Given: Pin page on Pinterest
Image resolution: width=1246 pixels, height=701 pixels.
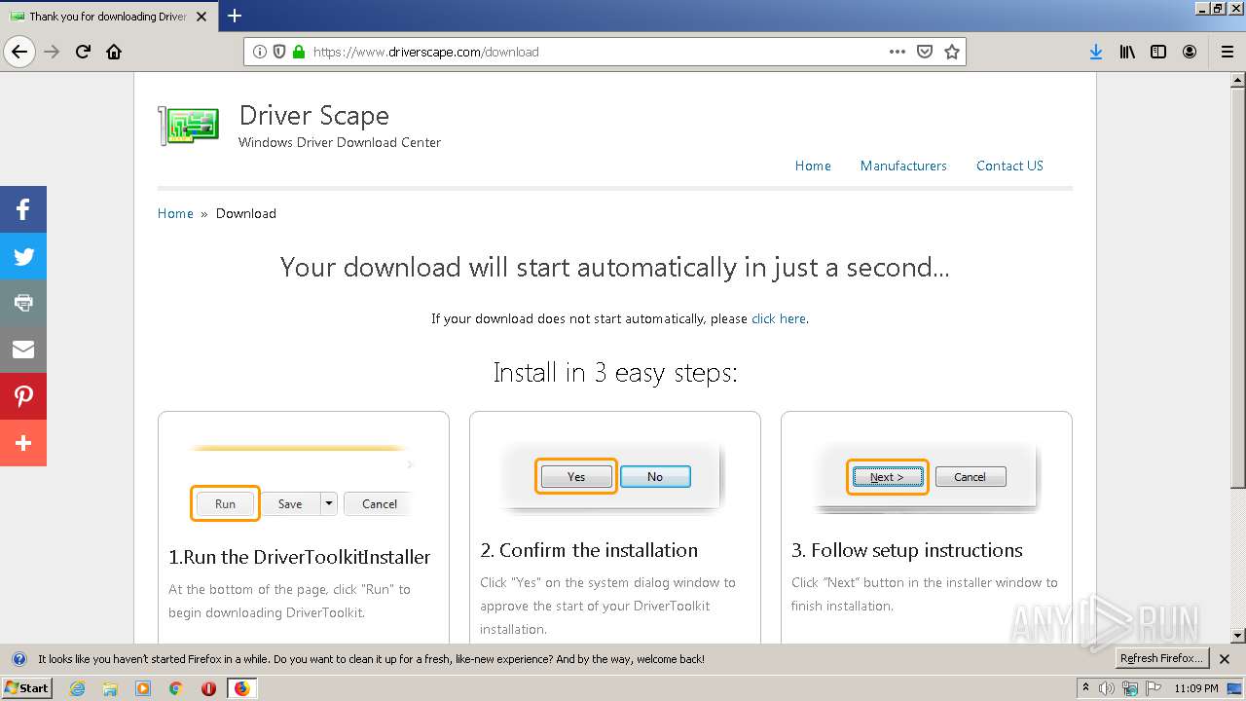Looking at the screenshot, I should 23,396.
